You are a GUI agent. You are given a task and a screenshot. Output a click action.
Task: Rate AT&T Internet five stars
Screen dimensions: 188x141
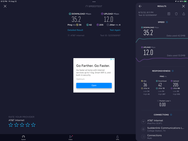[x=33, y=125]
